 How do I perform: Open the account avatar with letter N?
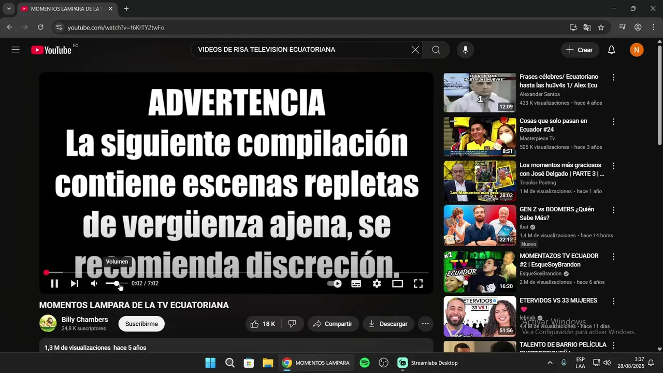click(637, 50)
